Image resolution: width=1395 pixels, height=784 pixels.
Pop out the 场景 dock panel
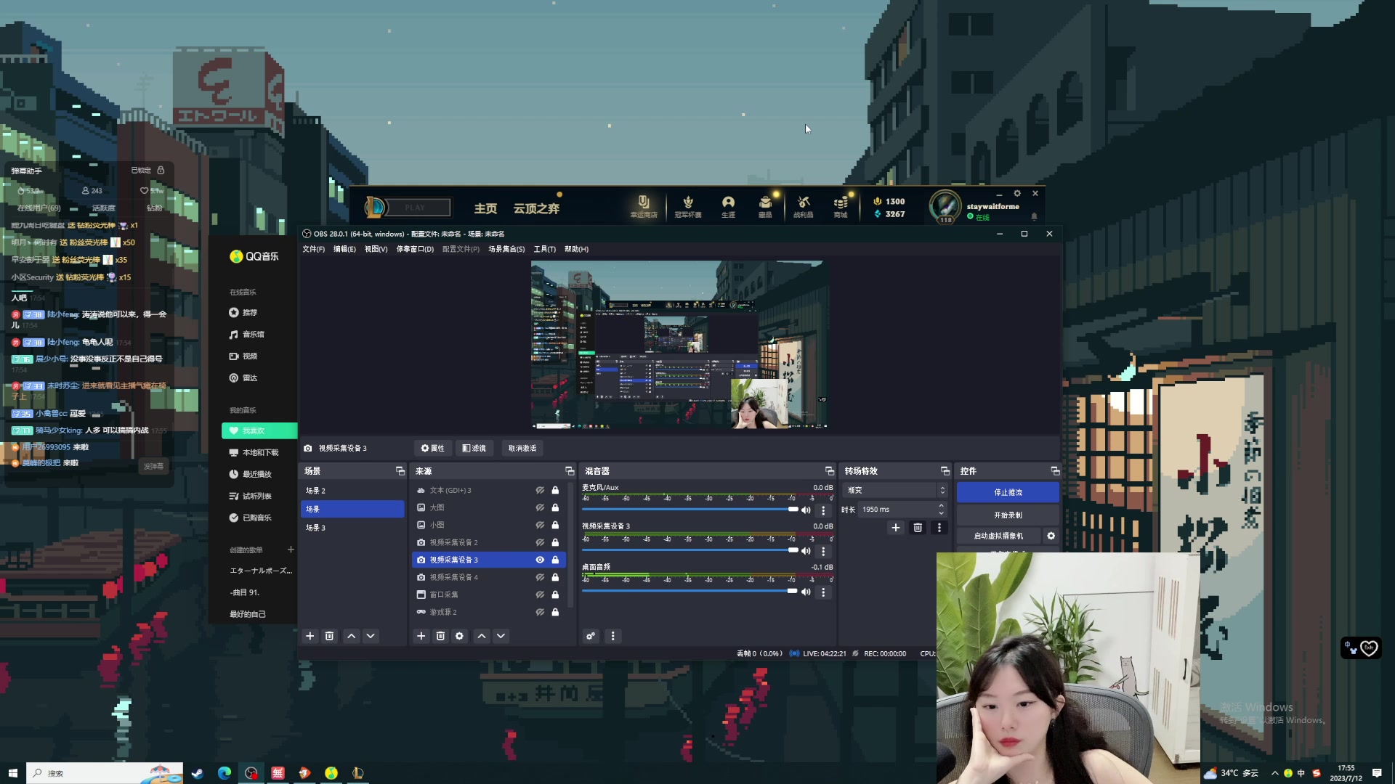[400, 471]
